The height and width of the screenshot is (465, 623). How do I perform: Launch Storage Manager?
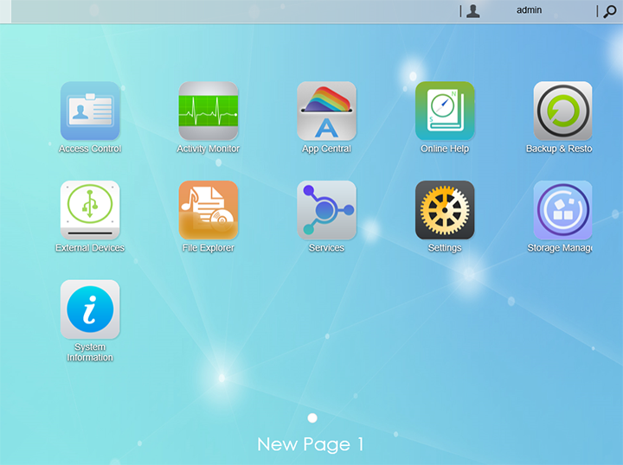click(x=562, y=210)
